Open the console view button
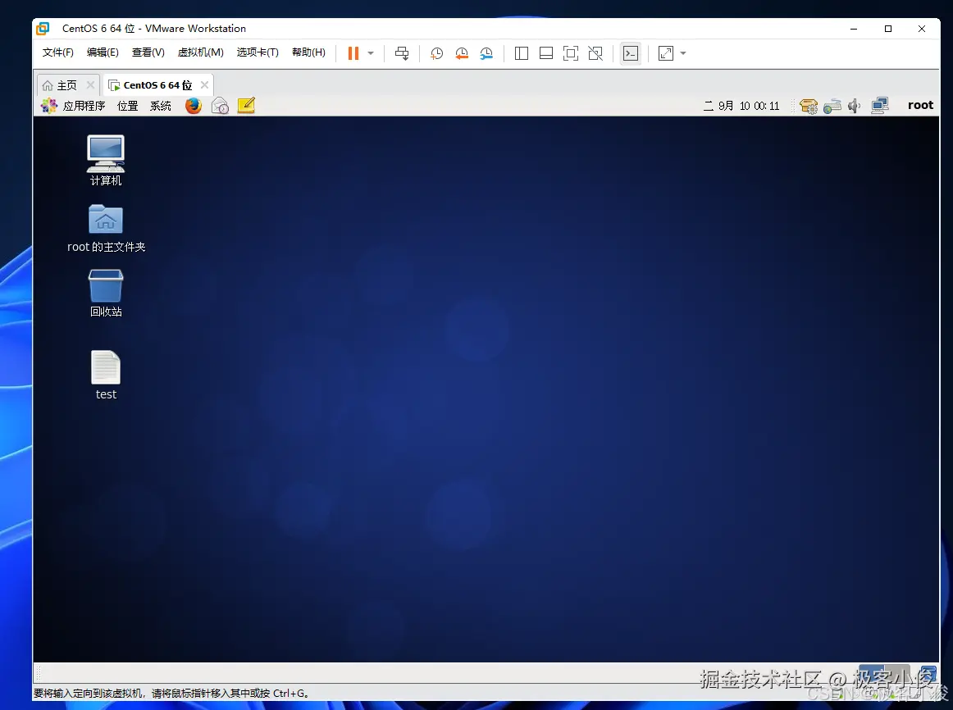 coord(631,53)
